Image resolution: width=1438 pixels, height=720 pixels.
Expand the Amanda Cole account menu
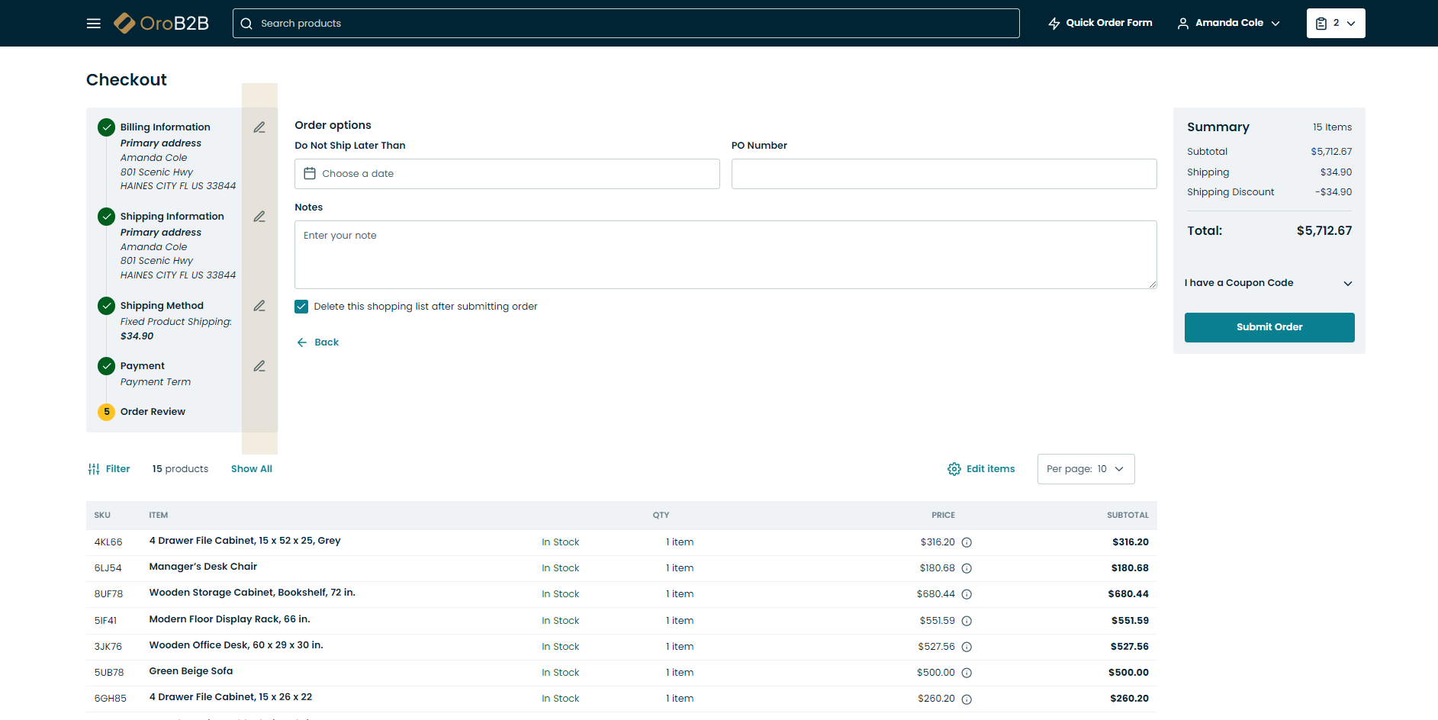click(1229, 24)
